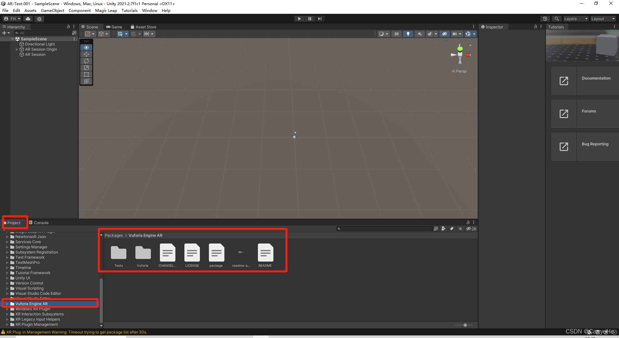Screen dimensions: 619x338
Task: Click Packages breadcrumb in Project path
Action: point(114,235)
